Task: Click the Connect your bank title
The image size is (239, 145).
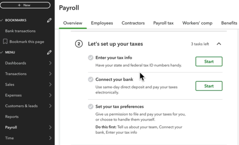Action: [114, 79]
